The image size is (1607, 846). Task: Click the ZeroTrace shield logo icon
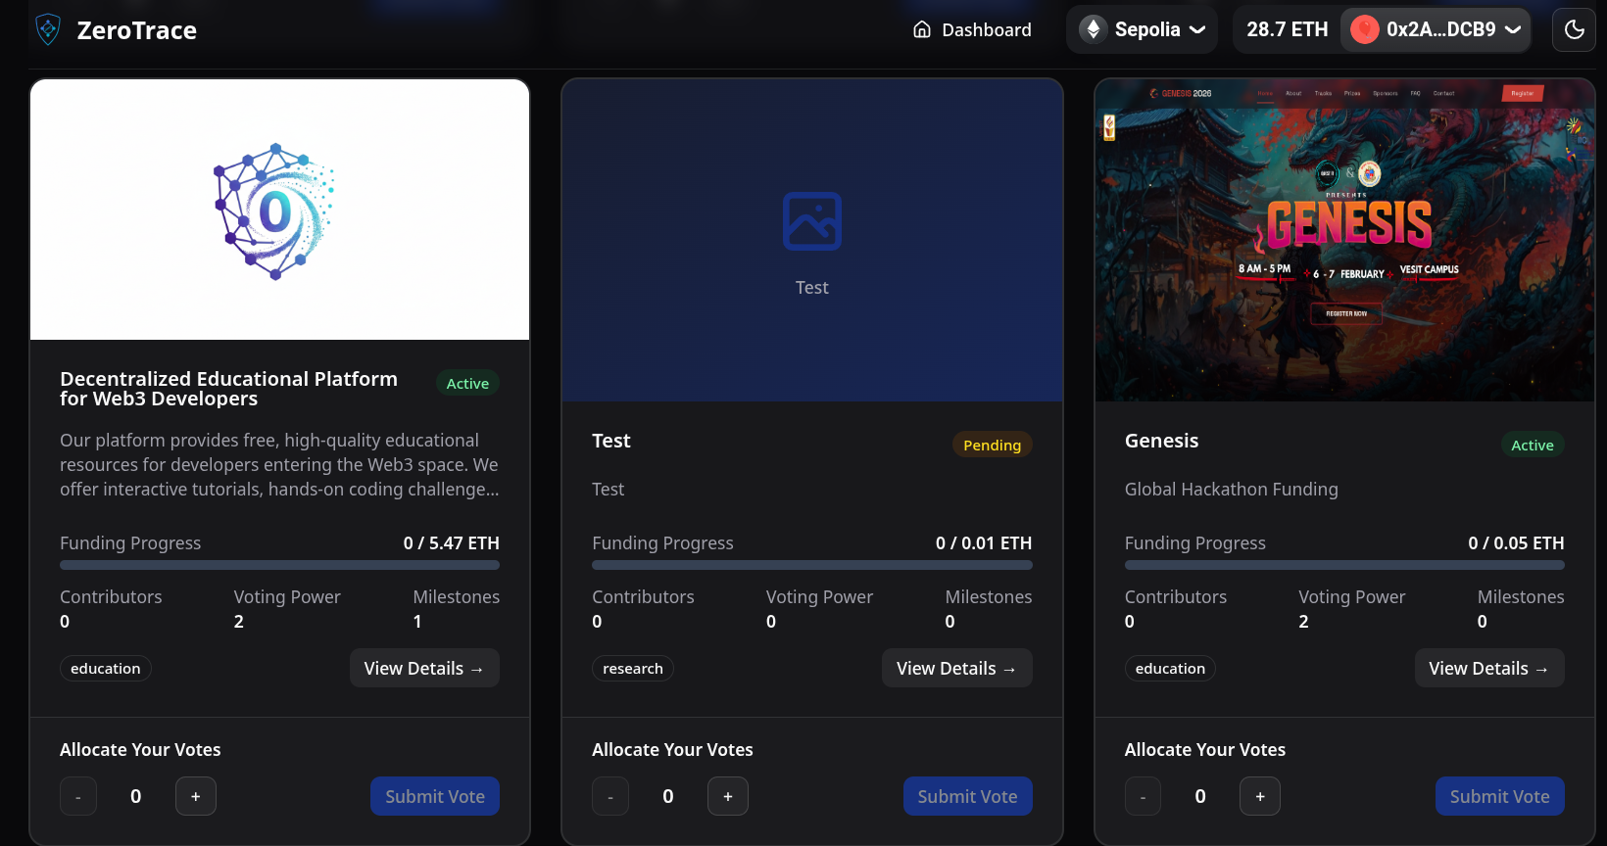coord(48,30)
